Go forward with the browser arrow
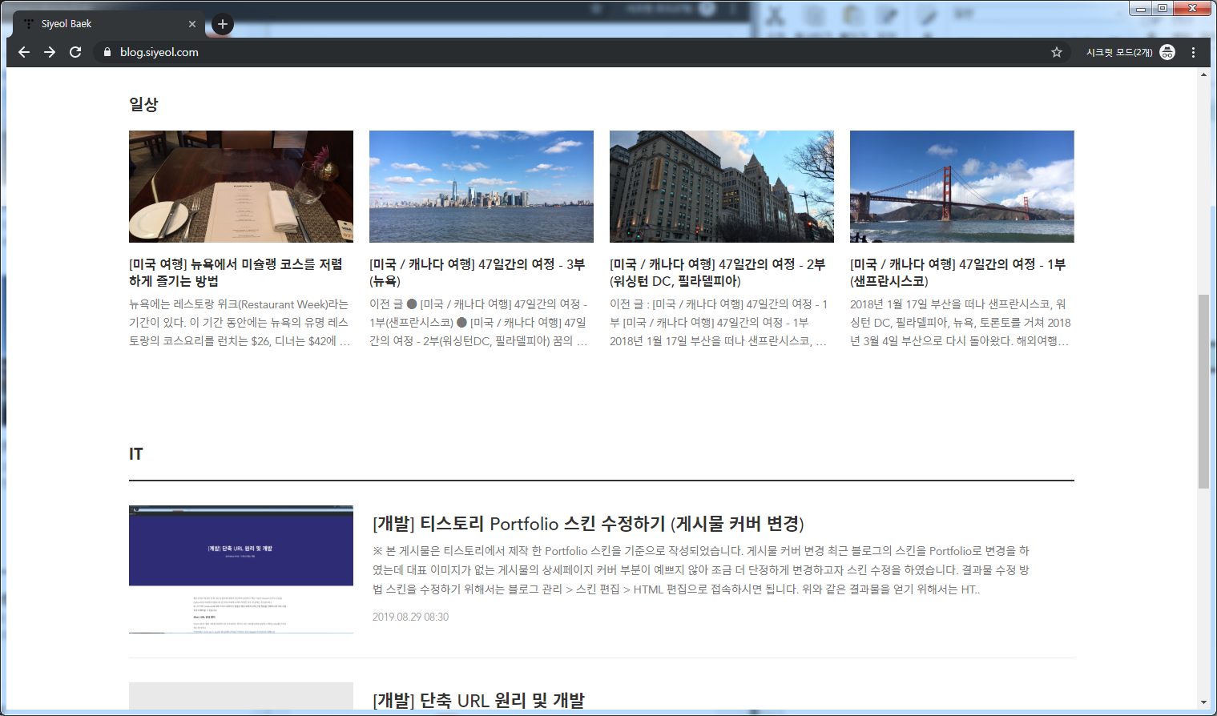This screenshot has height=716, width=1217. pos(50,52)
